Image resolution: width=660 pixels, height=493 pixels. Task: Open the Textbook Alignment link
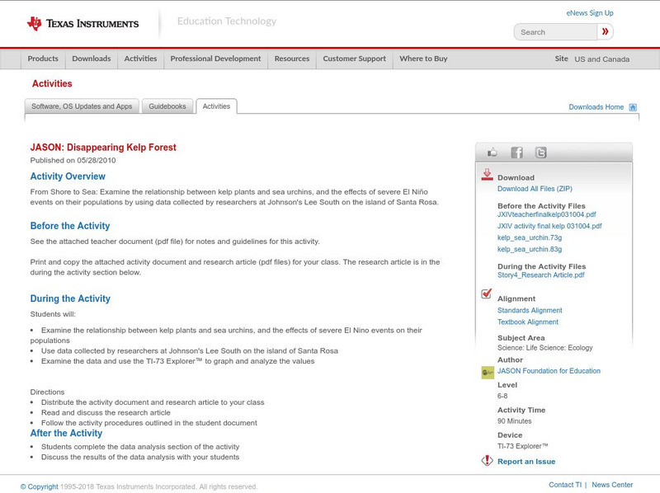[x=528, y=322]
